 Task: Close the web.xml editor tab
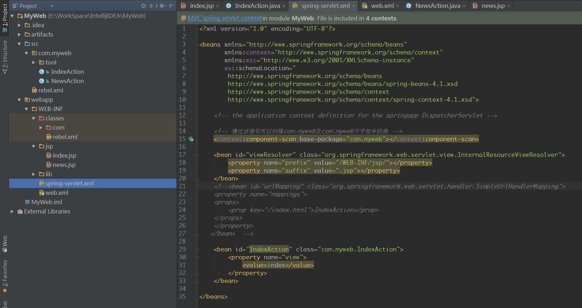[398, 6]
